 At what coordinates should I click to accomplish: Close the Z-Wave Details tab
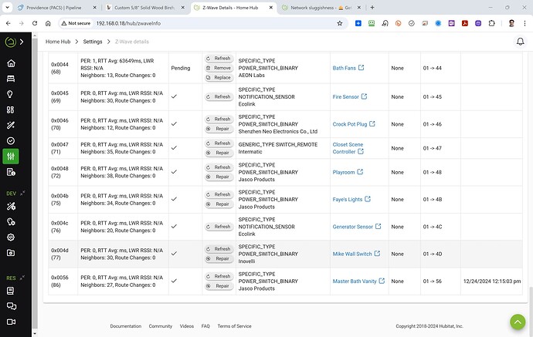[x=271, y=8]
